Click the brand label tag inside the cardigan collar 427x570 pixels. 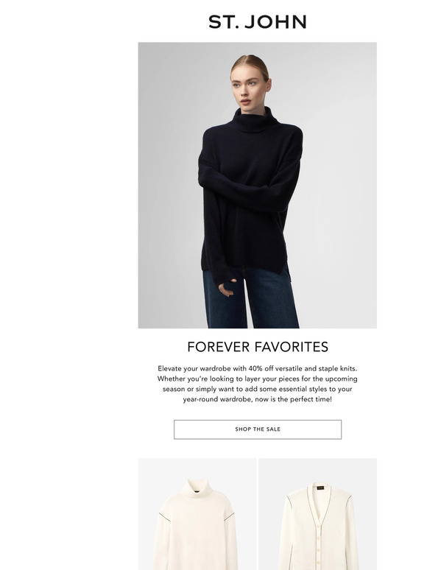[320, 488]
